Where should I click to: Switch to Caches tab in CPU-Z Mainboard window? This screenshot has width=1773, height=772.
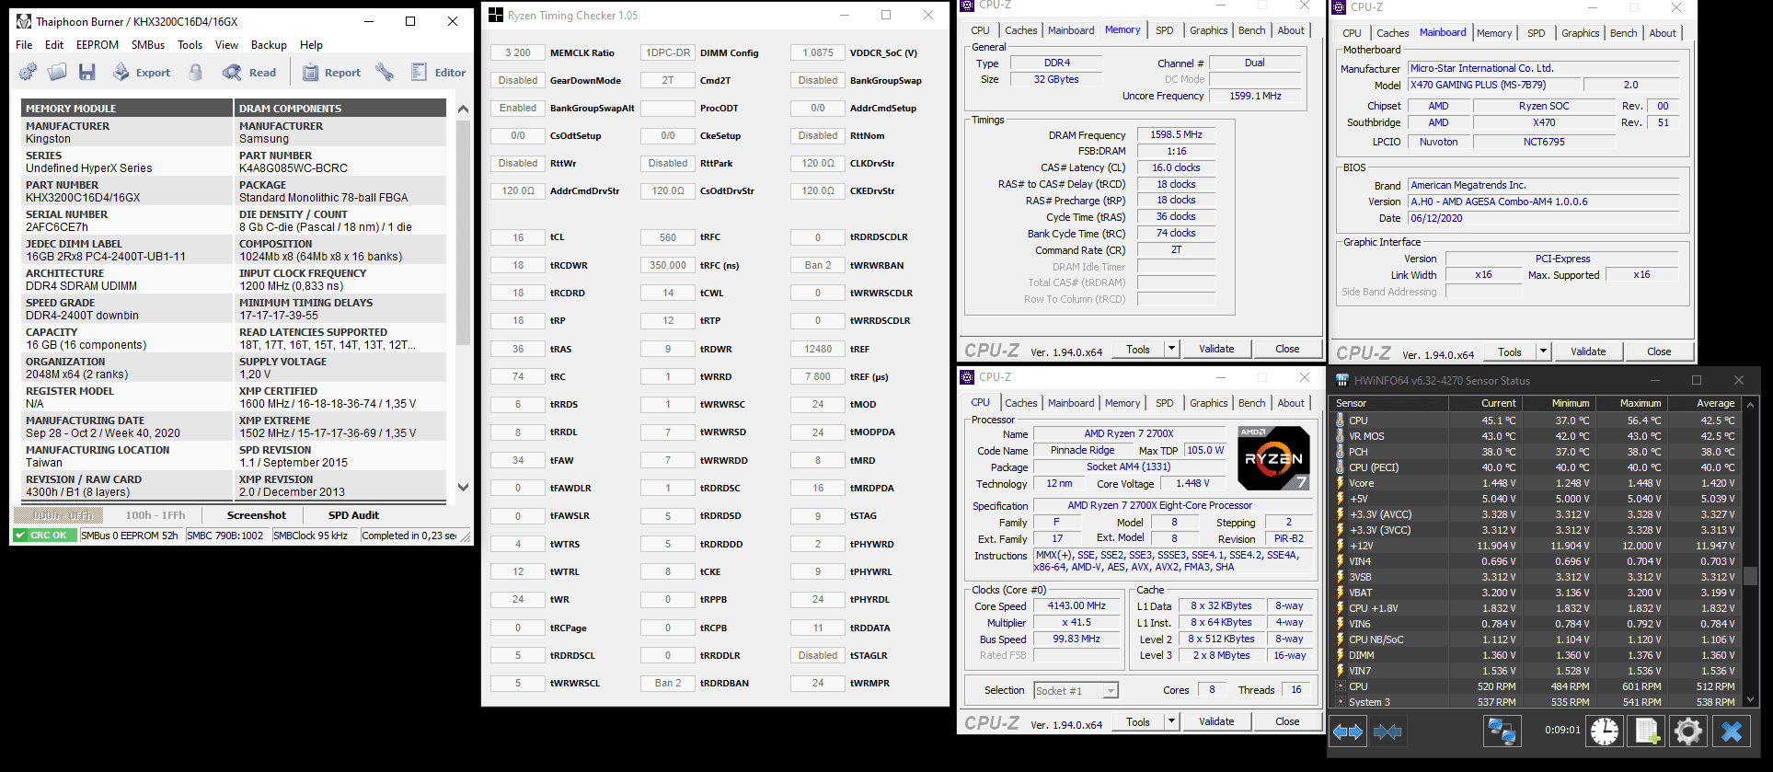1392,33
